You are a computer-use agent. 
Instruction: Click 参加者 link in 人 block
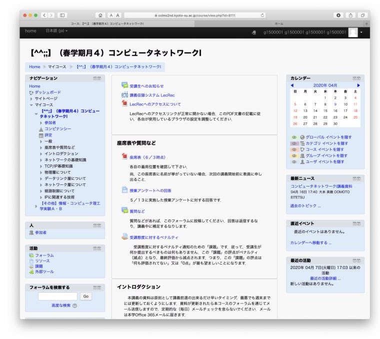click(40, 232)
